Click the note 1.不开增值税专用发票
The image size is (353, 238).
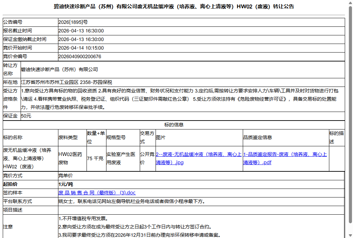coord(84,218)
